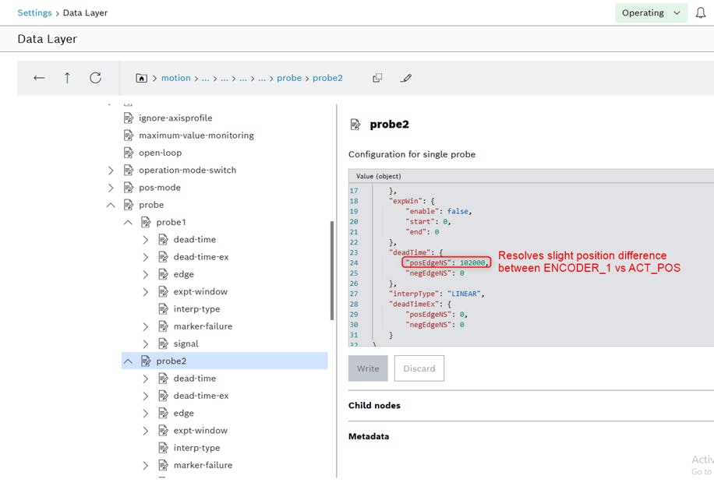714x486 pixels.
Task: Click the back arrow navigation icon
Action: [39, 78]
